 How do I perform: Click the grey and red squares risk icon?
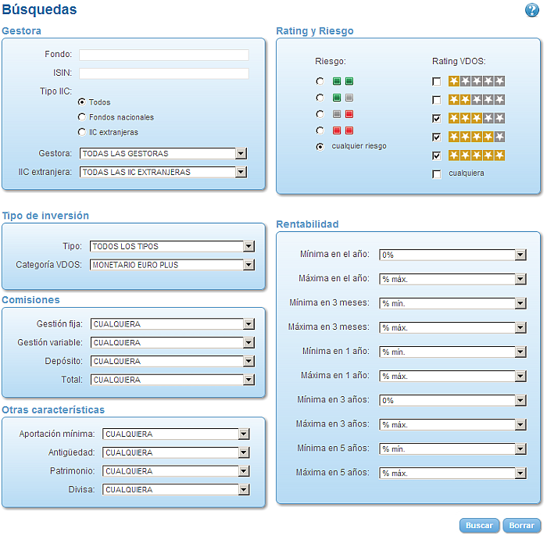tap(343, 114)
